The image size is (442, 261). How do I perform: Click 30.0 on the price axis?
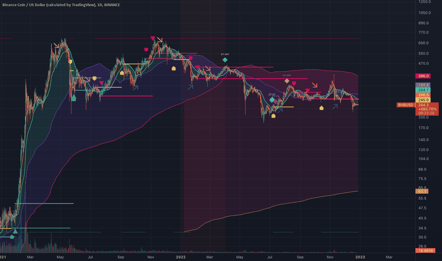(423, 237)
